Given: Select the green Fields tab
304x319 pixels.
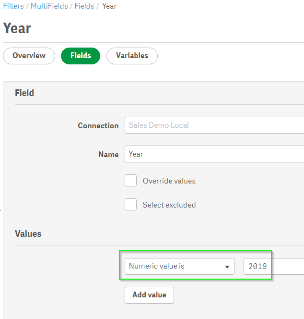Looking at the screenshot, I should (x=81, y=56).
